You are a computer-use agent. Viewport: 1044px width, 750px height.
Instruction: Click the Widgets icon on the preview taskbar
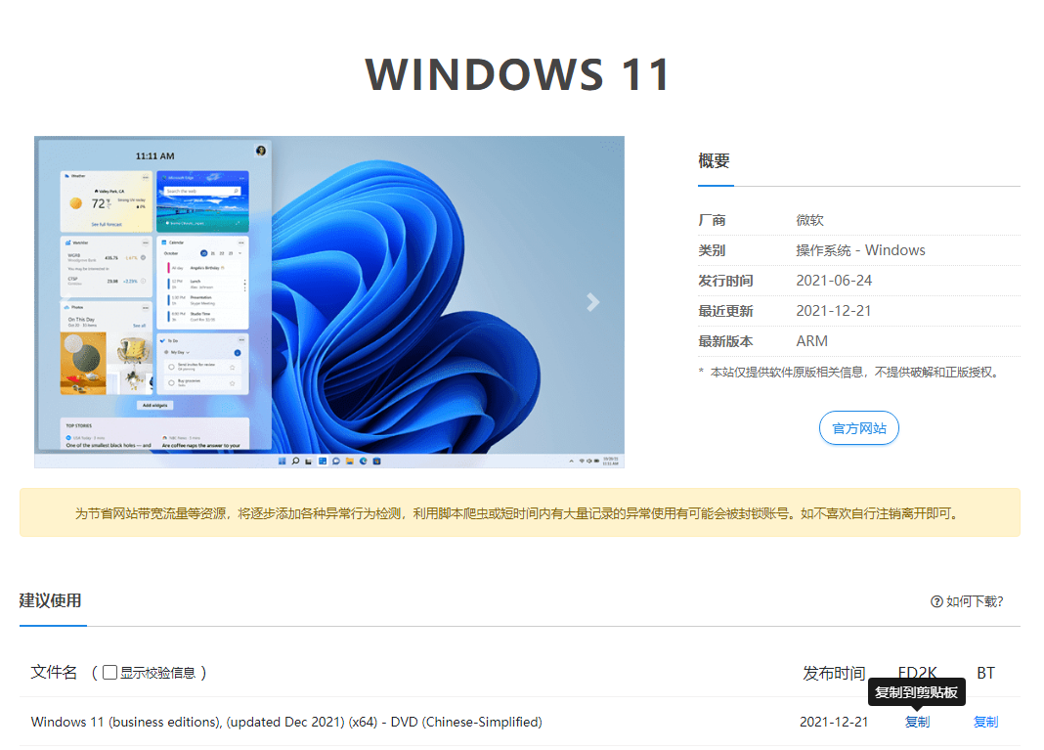pyautogui.click(x=323, y=461)
